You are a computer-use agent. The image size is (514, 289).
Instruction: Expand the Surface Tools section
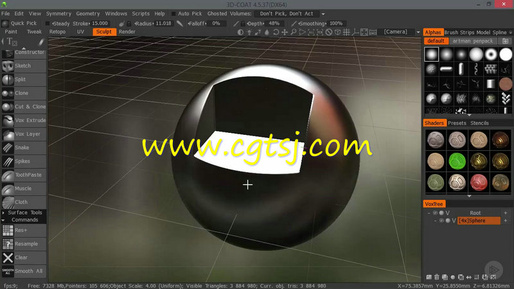pyautogui.click(x=24, y=213)
